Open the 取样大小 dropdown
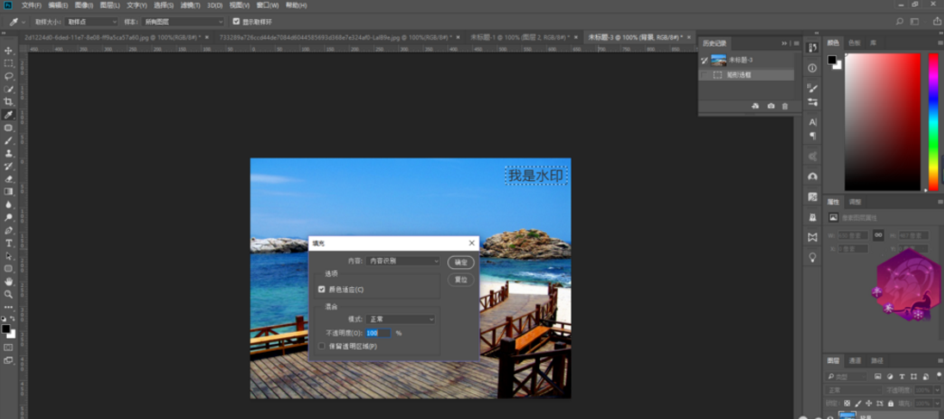This screenshot has height=419, width=944. [90, 22]
